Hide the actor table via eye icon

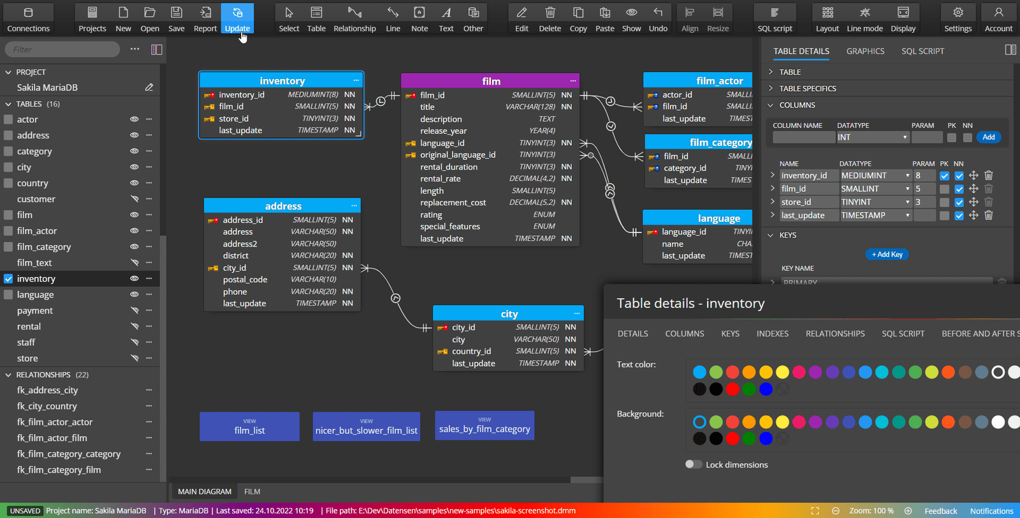point(135,119)
